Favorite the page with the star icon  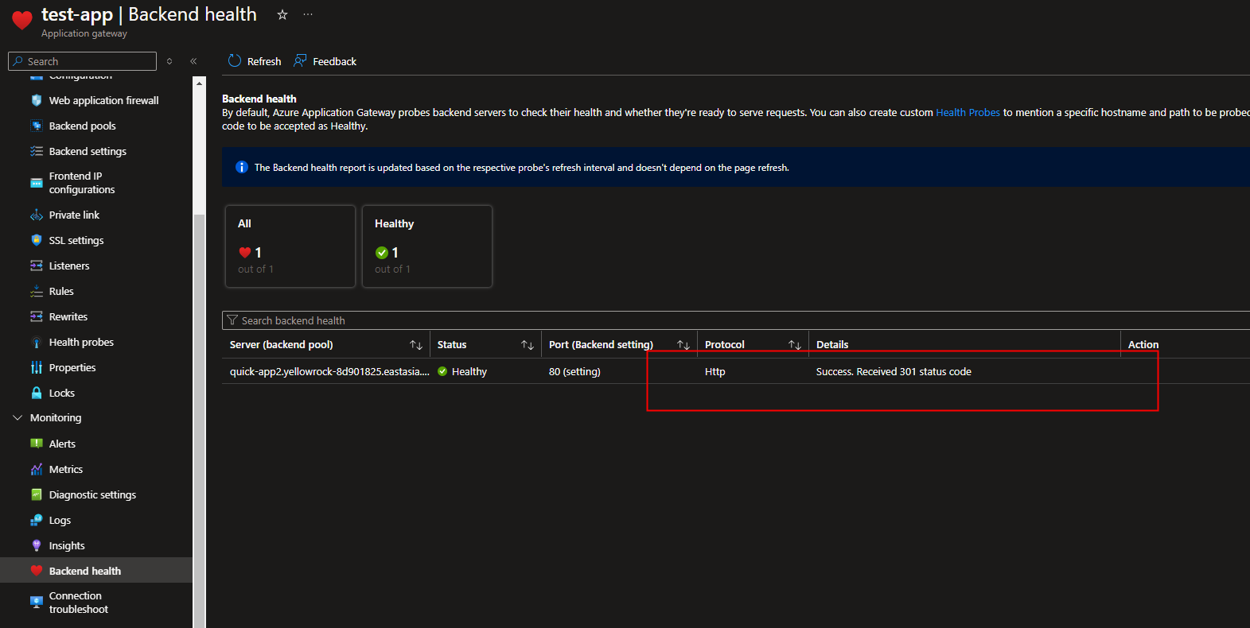point(282,14)
